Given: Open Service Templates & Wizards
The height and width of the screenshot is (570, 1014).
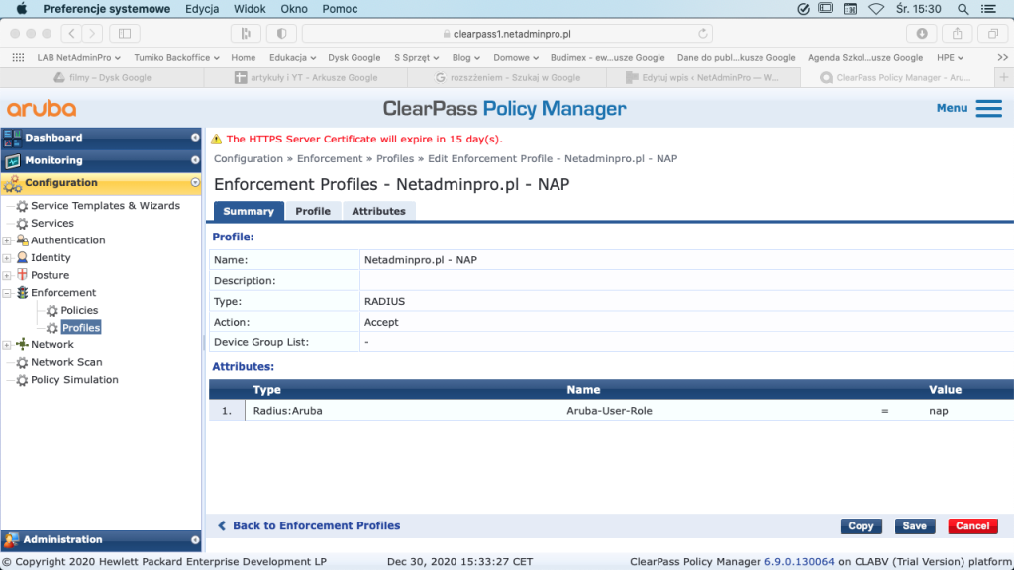Looking at the screenshot, I should coord(105,206).
